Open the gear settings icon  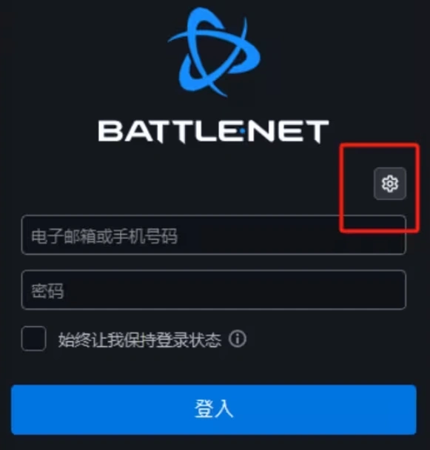(x=390, y=184)
